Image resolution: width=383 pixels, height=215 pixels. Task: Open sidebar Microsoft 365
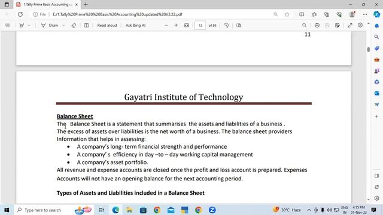point(377,82)
